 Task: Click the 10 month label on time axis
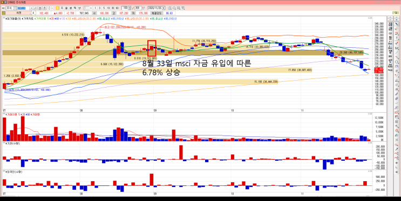point(232,110)
